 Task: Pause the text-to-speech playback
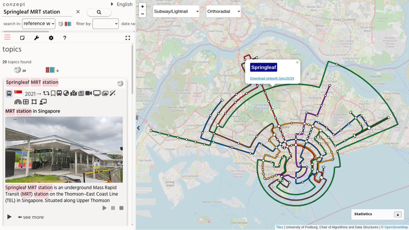(x=113, y=208)
